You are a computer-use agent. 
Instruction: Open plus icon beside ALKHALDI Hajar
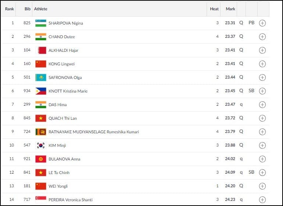point(262,50)
